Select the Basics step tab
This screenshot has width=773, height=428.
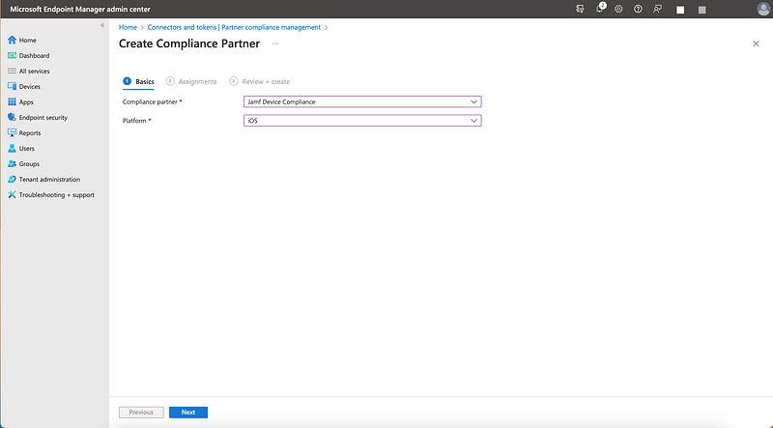point(138,81)
